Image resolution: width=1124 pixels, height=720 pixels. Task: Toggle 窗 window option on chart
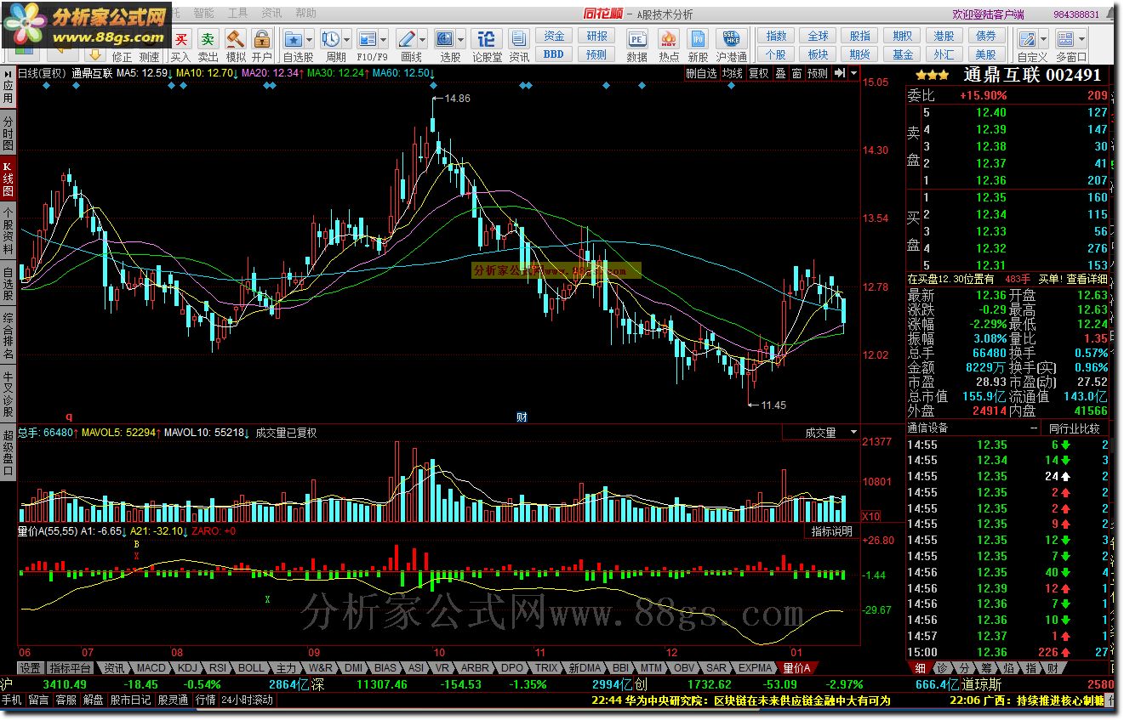click(796, 73)
